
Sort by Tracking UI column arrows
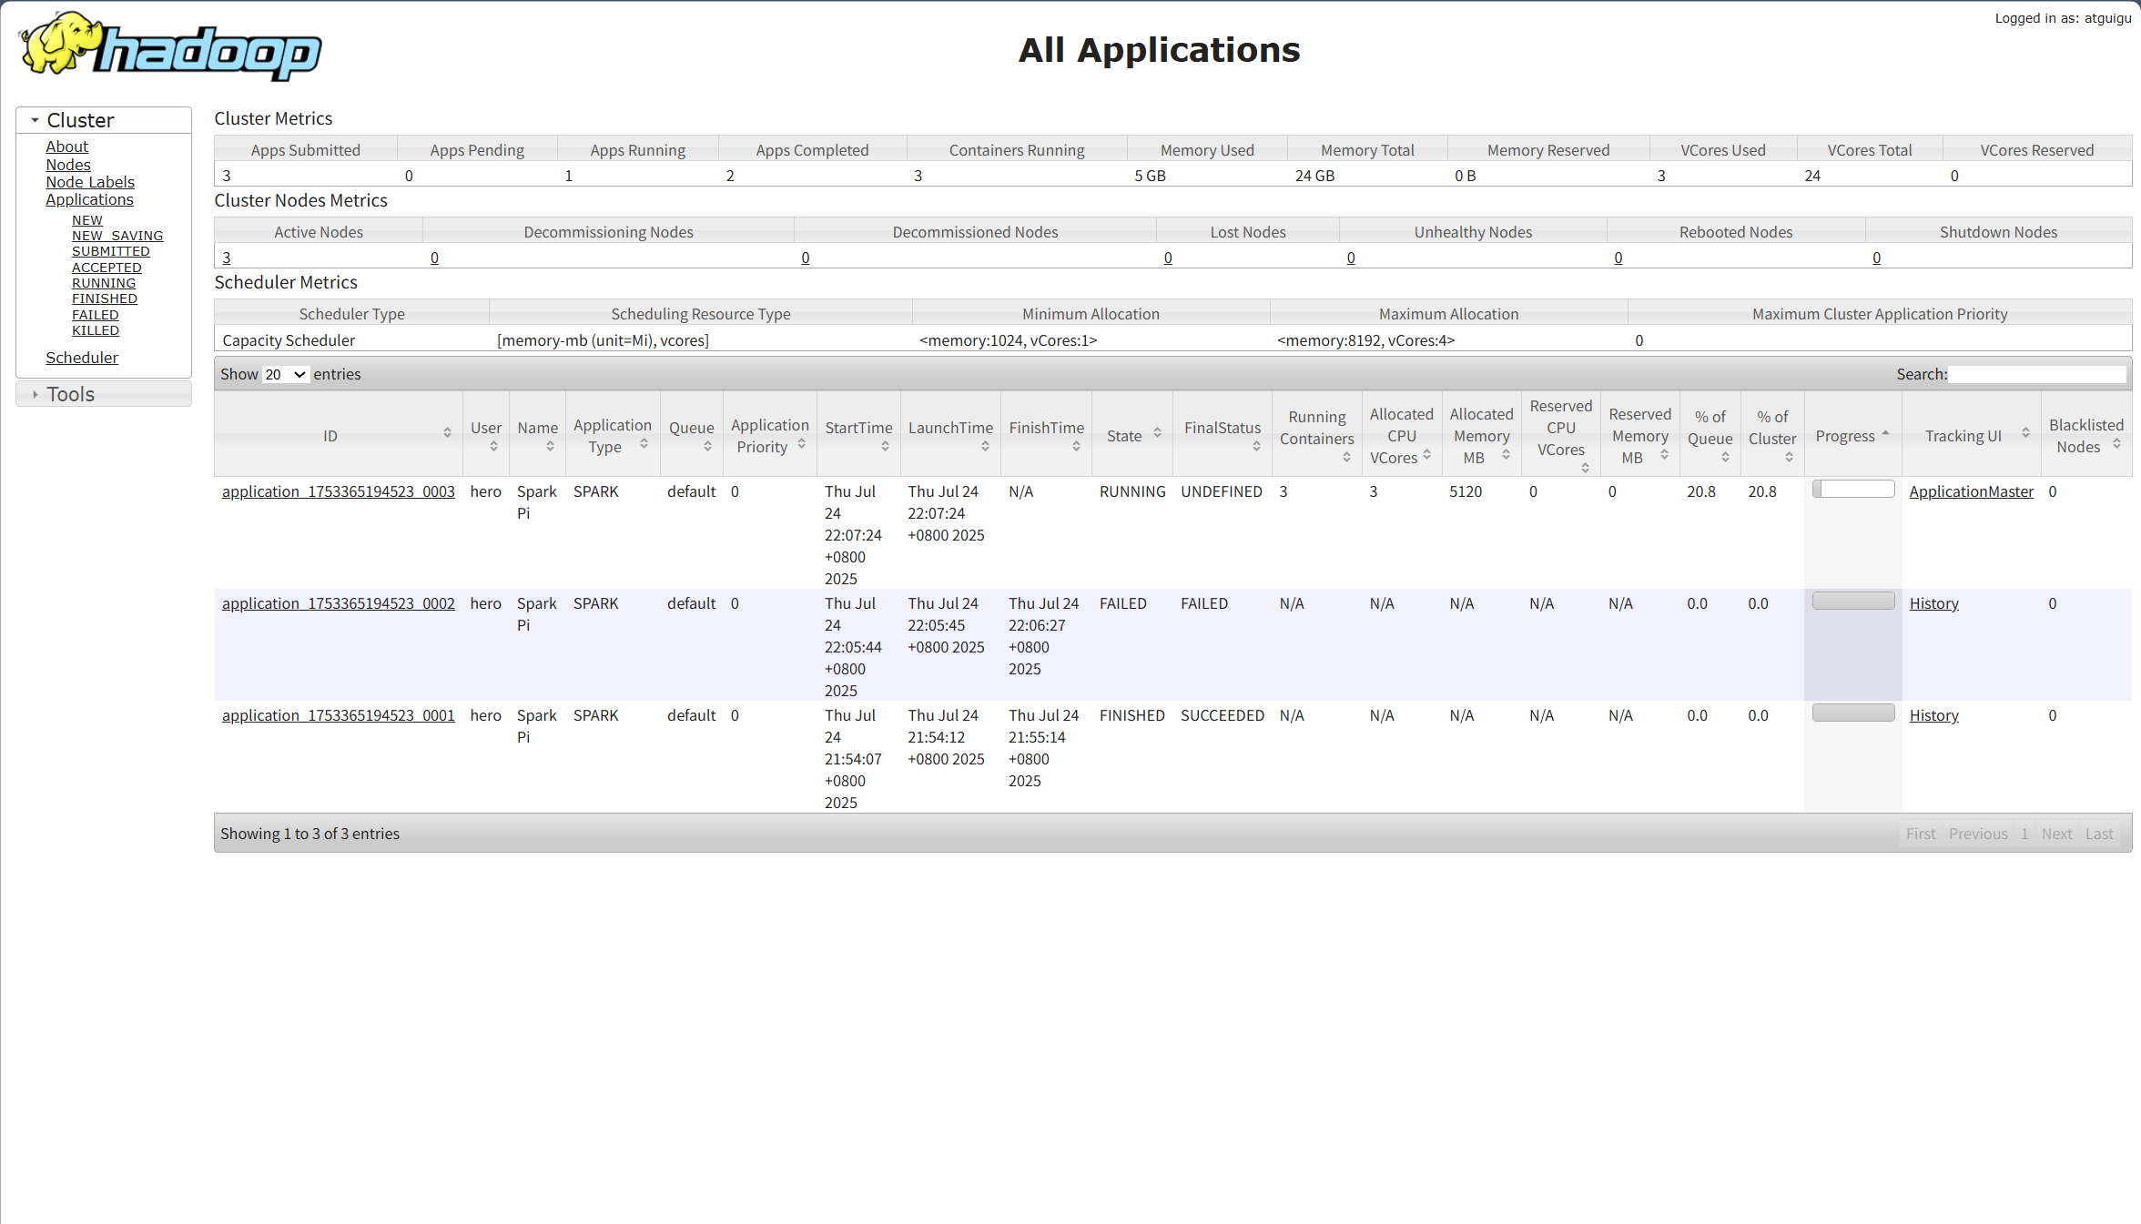pos(2025,433)
